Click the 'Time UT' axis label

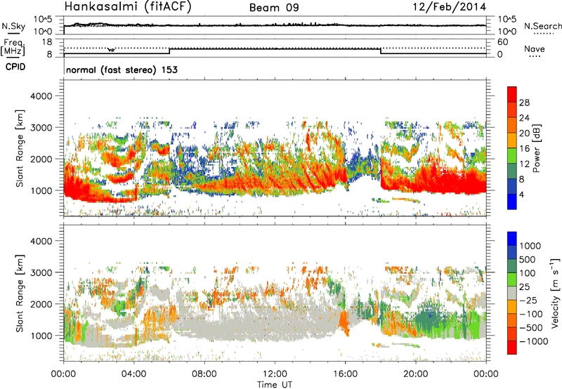[x=275, y=384]
